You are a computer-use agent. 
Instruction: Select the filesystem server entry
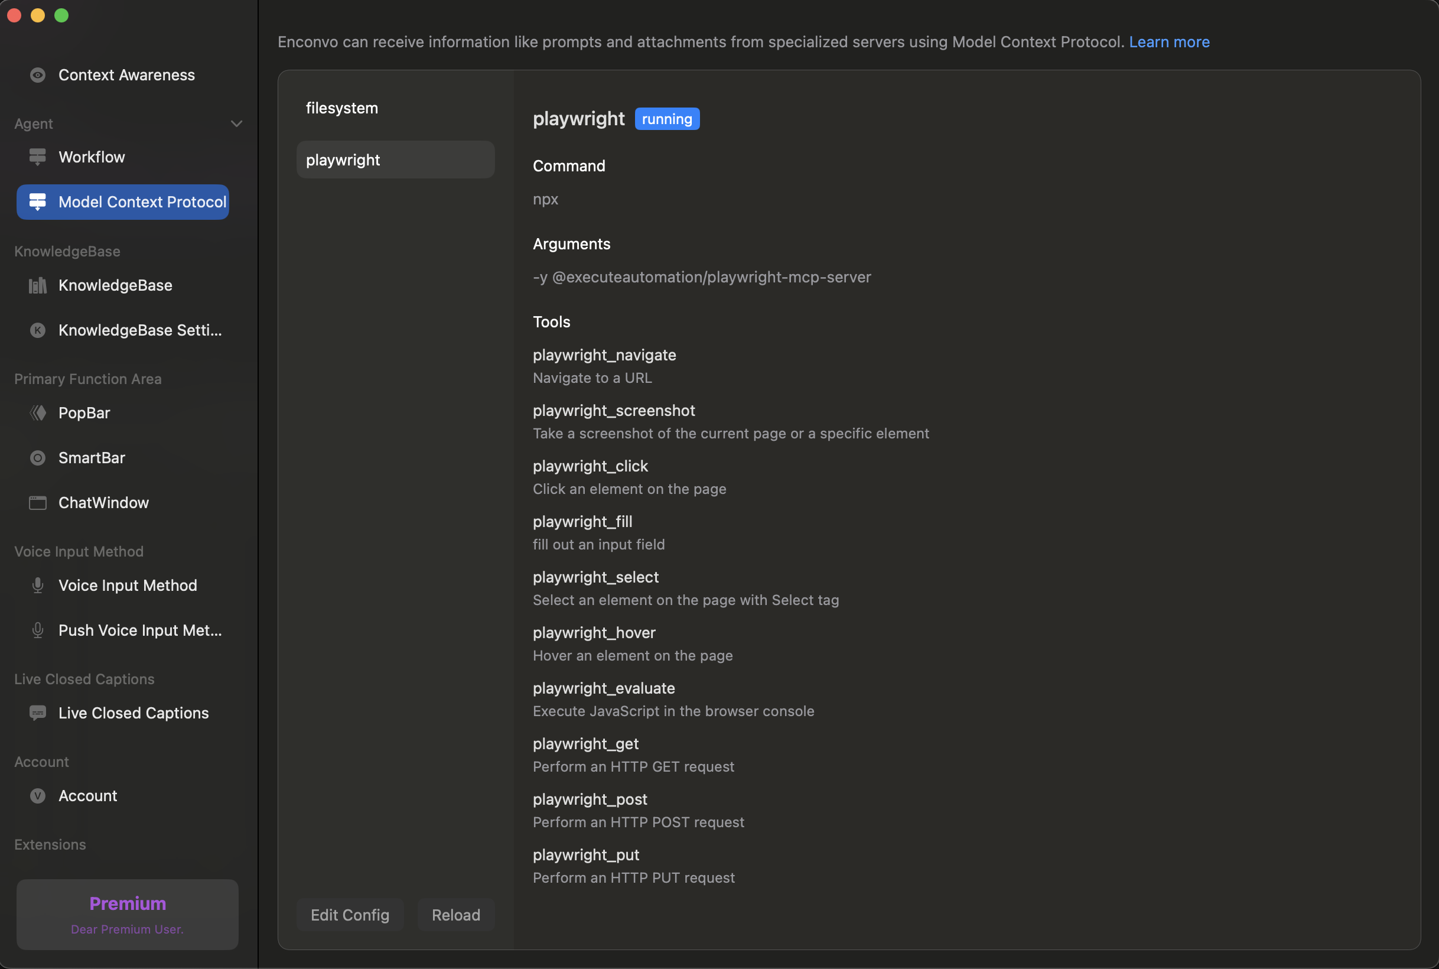341,108
